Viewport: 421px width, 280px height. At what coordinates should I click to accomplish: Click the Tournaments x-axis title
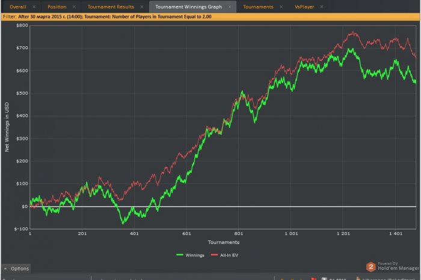point(224,242)
